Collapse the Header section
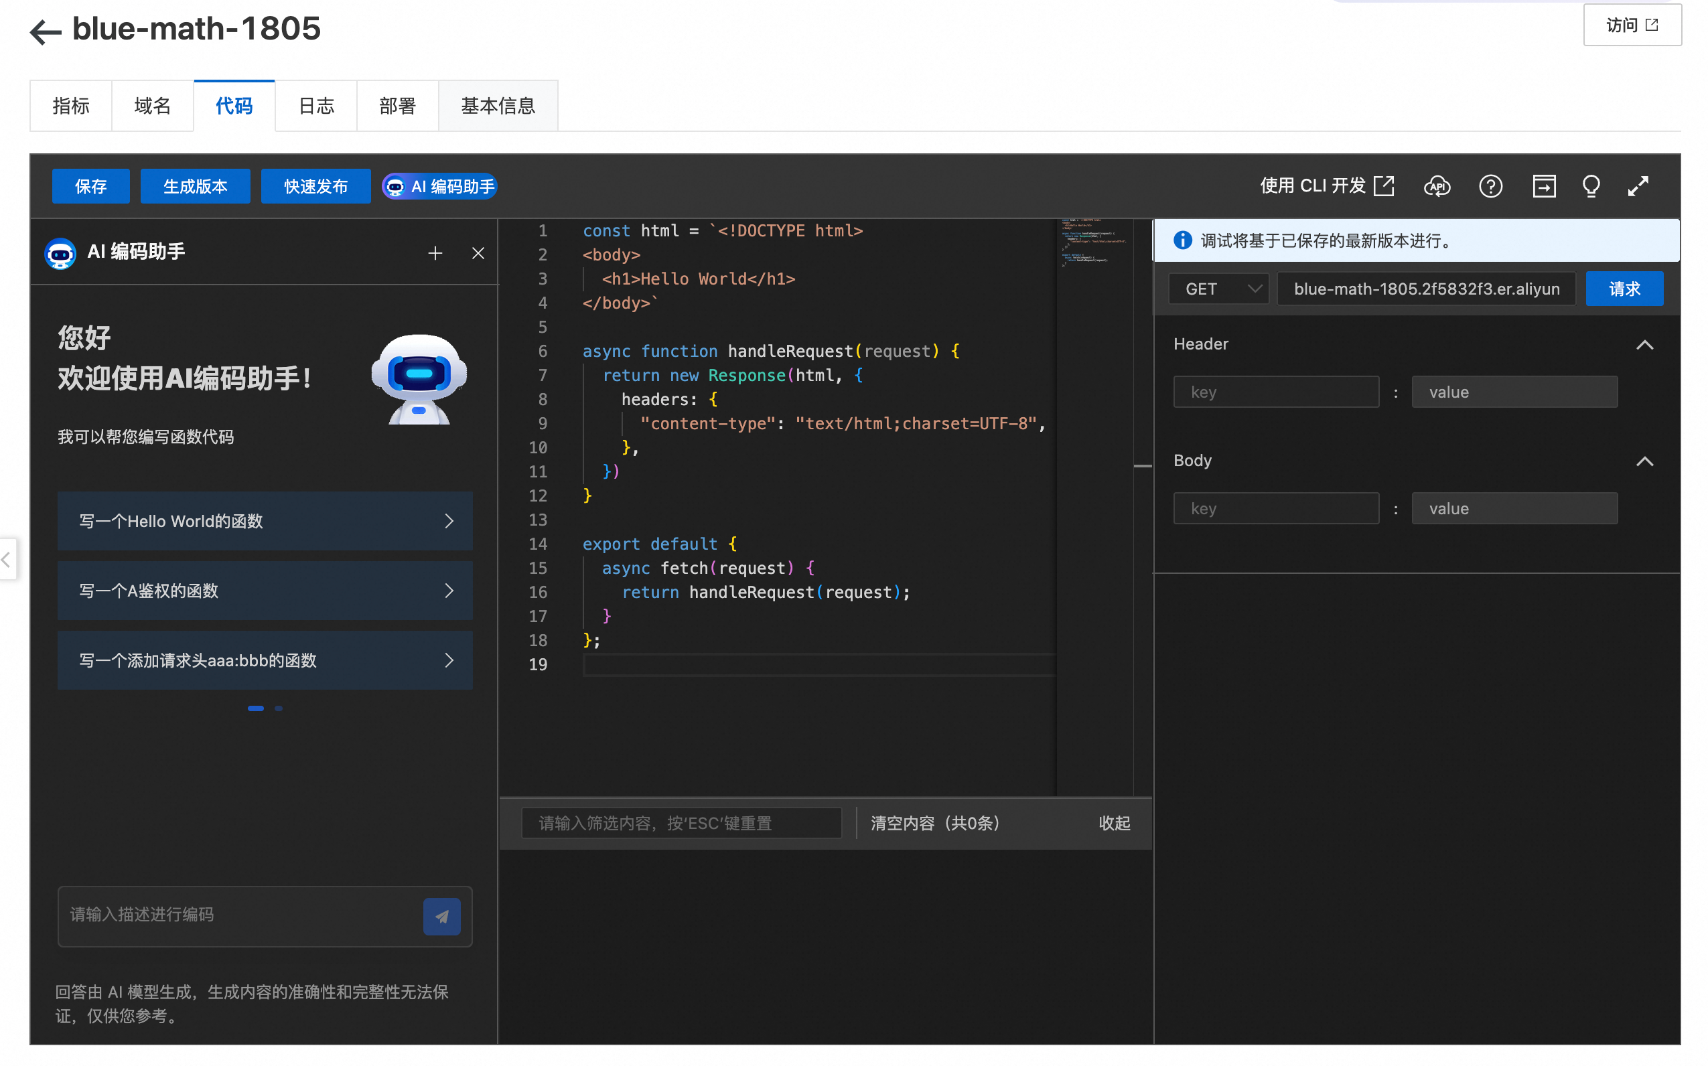 point(1644,345)
